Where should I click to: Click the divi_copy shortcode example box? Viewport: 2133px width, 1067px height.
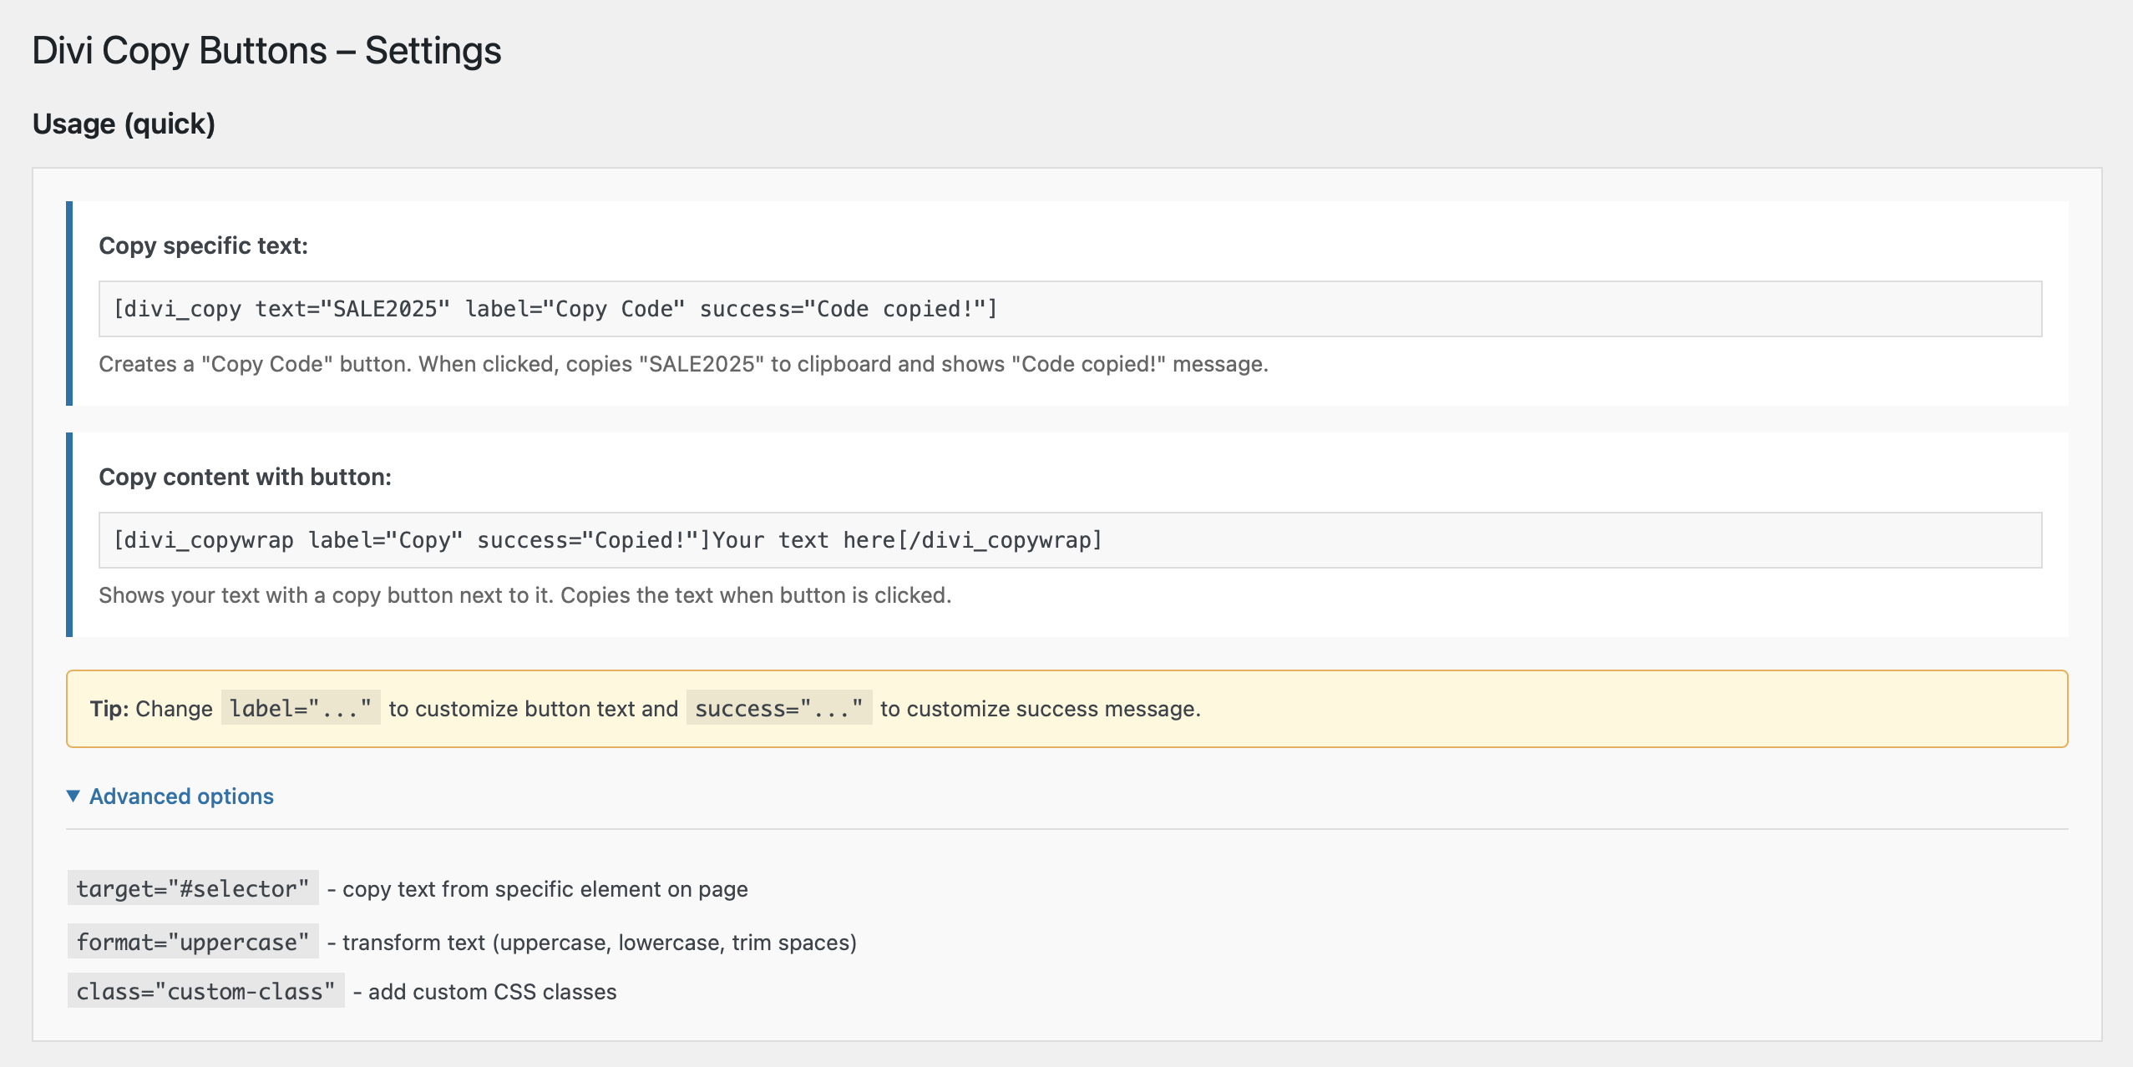click(1069, 309)
